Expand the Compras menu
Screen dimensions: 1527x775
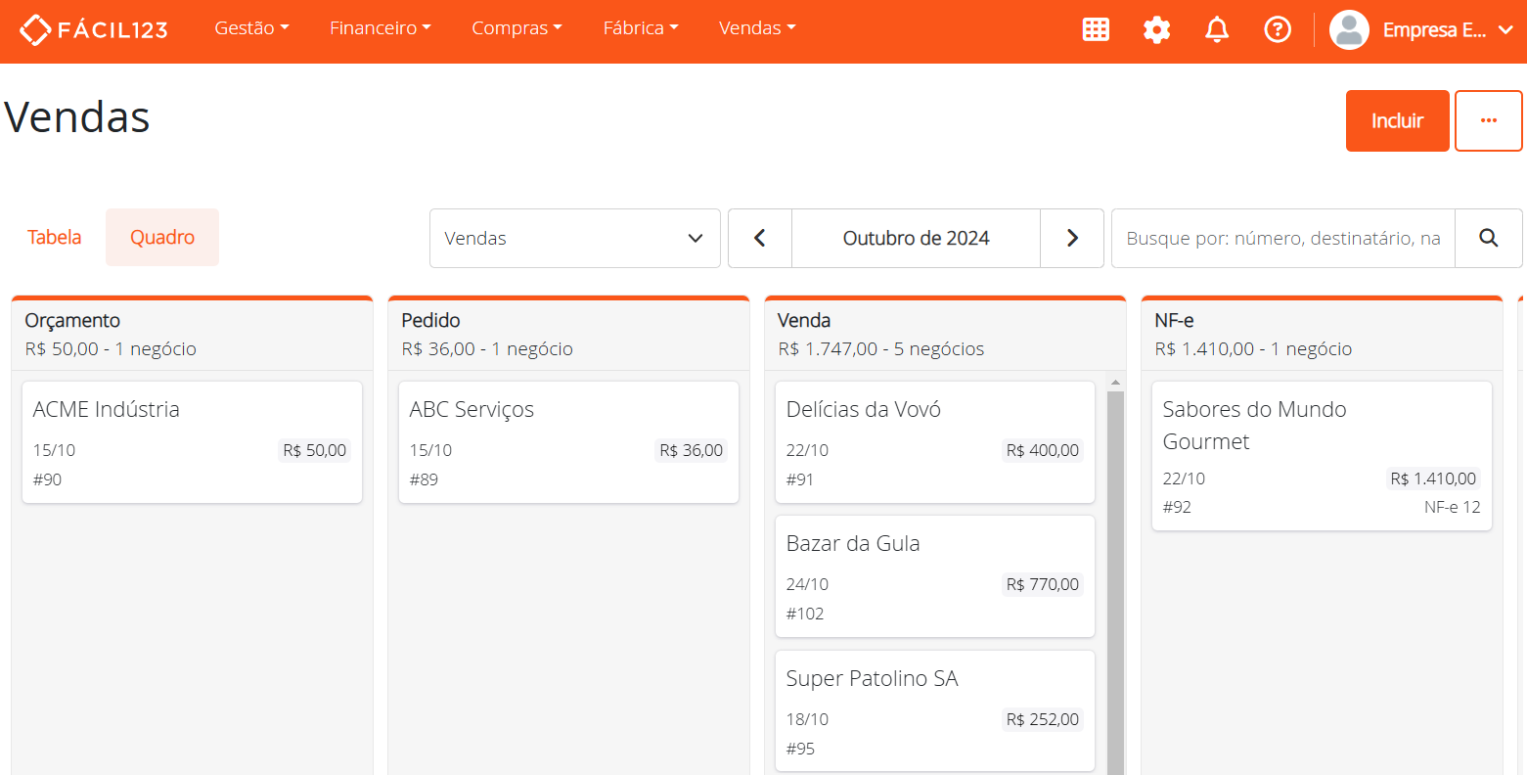point(516,28)
